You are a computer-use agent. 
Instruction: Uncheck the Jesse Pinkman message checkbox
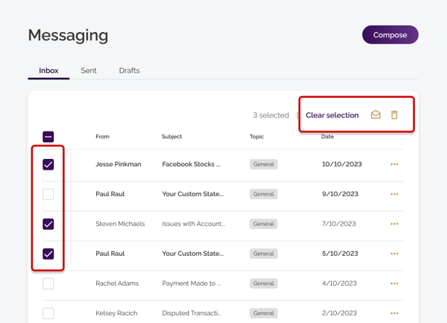[48, 165]
